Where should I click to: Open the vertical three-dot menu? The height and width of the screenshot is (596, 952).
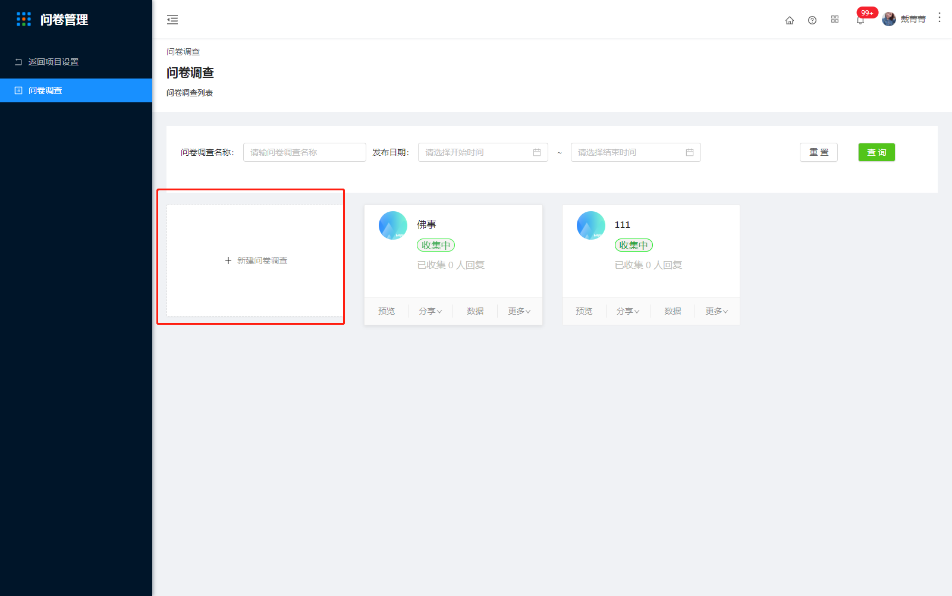[x=940, y=18]
